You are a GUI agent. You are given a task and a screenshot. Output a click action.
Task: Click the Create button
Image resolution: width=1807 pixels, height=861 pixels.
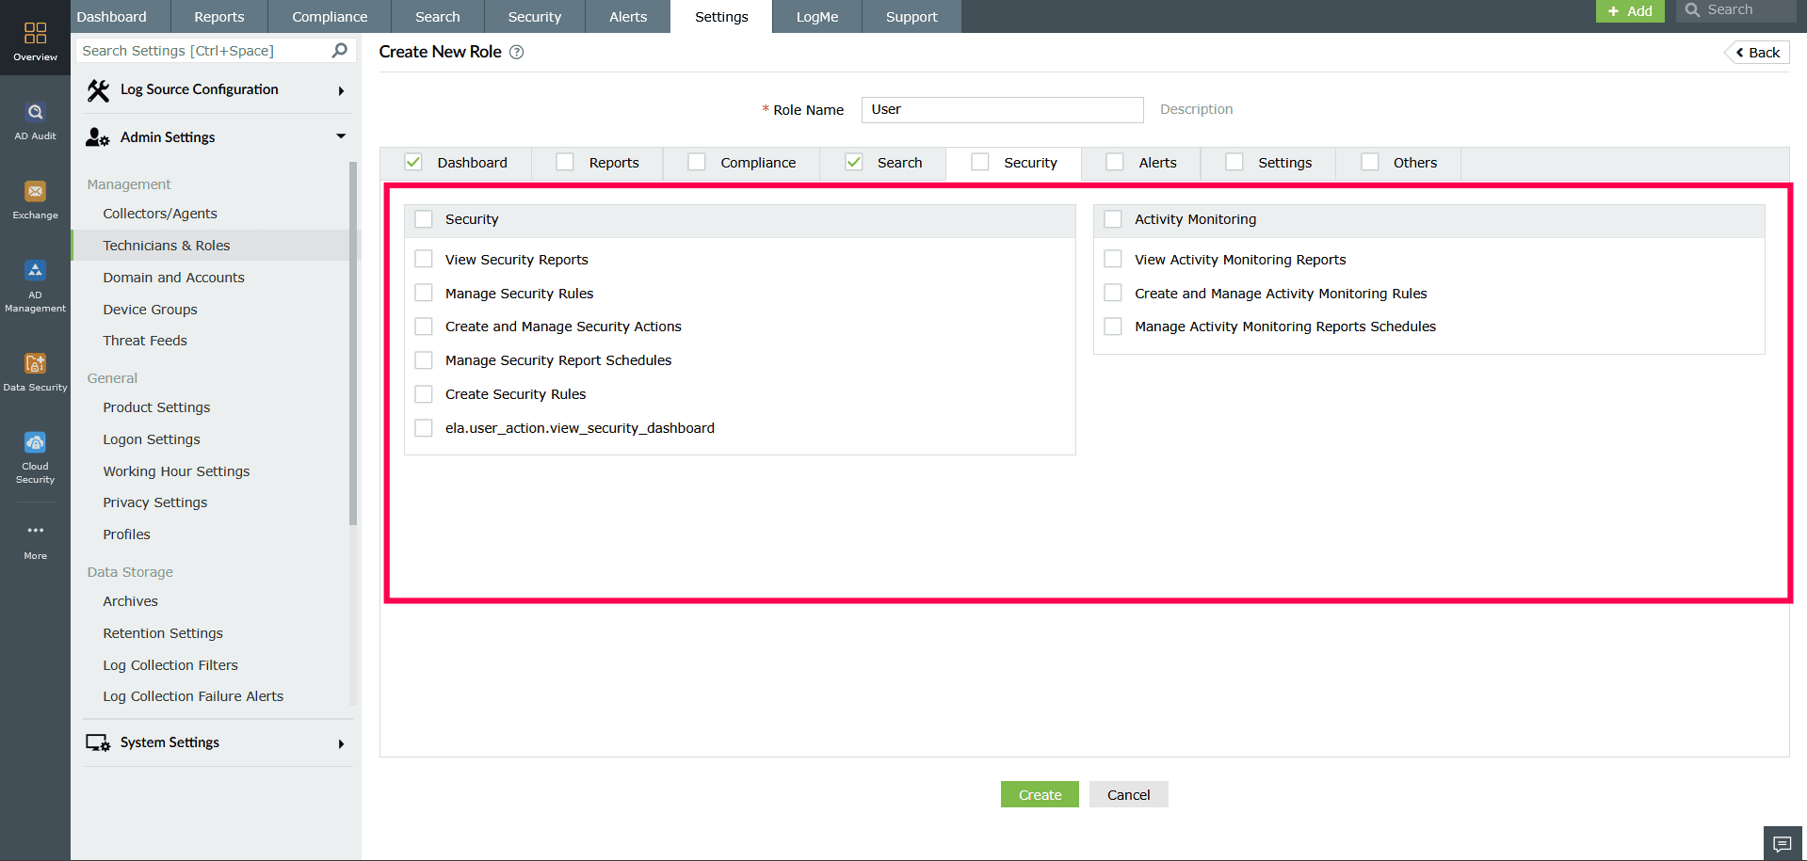pyautogui.click(x=1039, y=793)
